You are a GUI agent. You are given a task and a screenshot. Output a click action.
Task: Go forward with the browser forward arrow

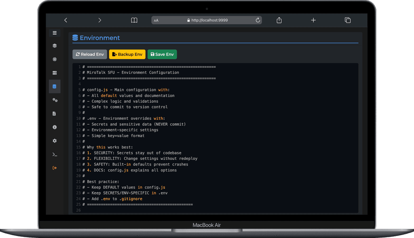99,20
